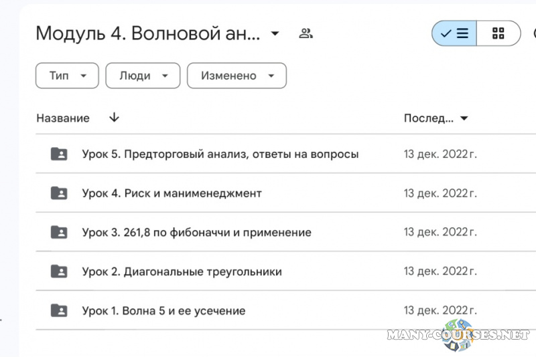
Task: Click the shared people icon beside folder title
Action: (x=306, y=33)
